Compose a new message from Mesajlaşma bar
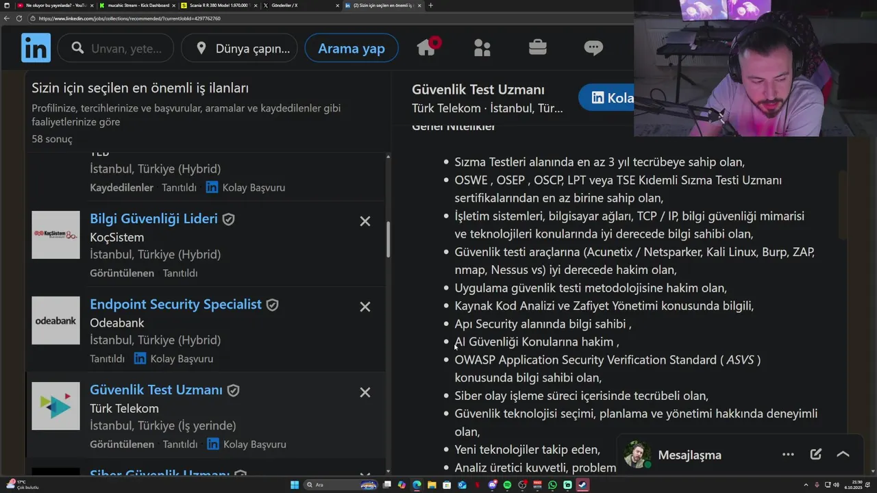Image resolution: width=877 pixels, height=493 pixels. (x=815, y=454)
